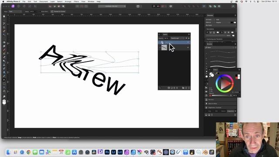
Task: Click the Delete Layer trash icon
Action: click(189, 88)
